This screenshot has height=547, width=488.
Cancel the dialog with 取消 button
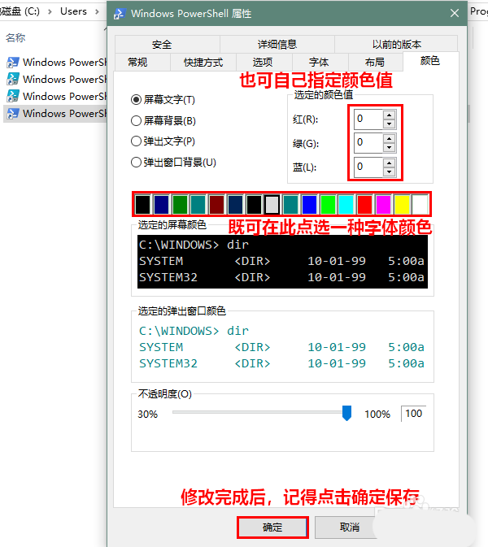(350, 527)
